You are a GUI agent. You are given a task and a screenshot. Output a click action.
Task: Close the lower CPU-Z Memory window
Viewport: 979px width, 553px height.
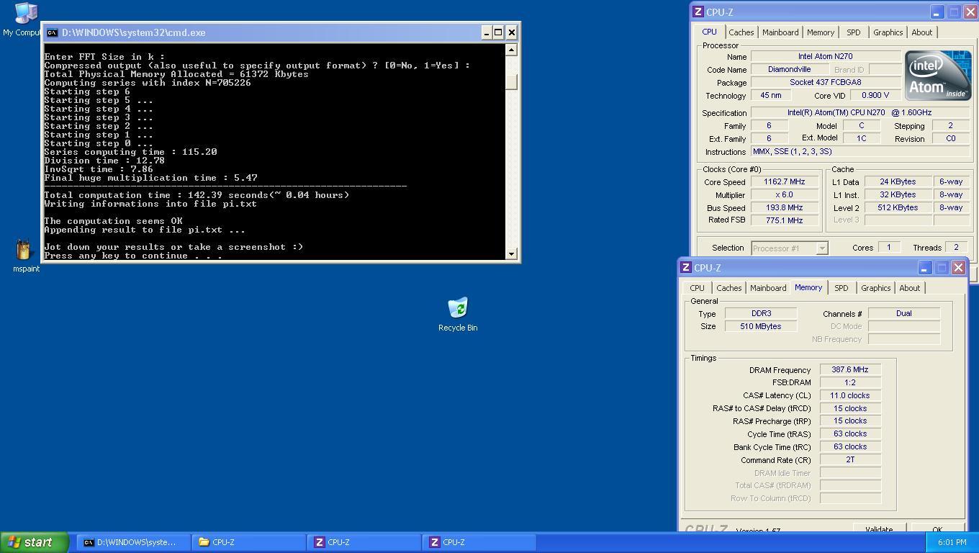tap(957, 268)
